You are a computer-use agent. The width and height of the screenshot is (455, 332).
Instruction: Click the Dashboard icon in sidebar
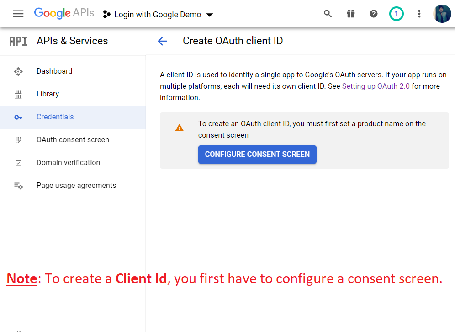click(18, 71)
